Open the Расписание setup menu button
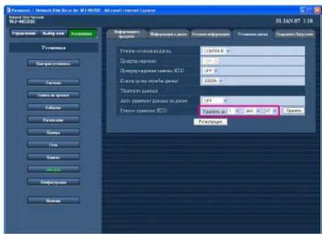The image size is (322, 234). (x=53, y=120)
